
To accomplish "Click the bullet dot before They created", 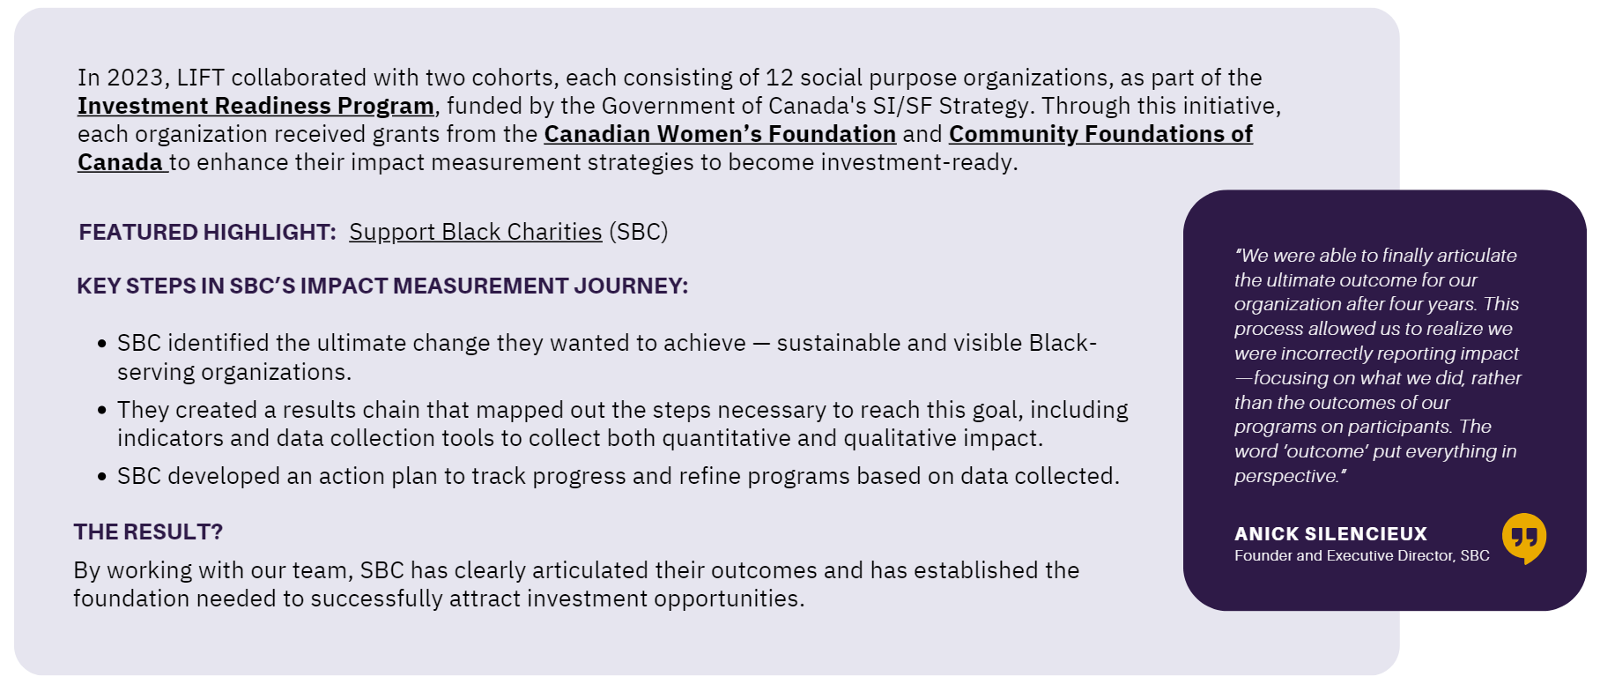I will point(102,411).
